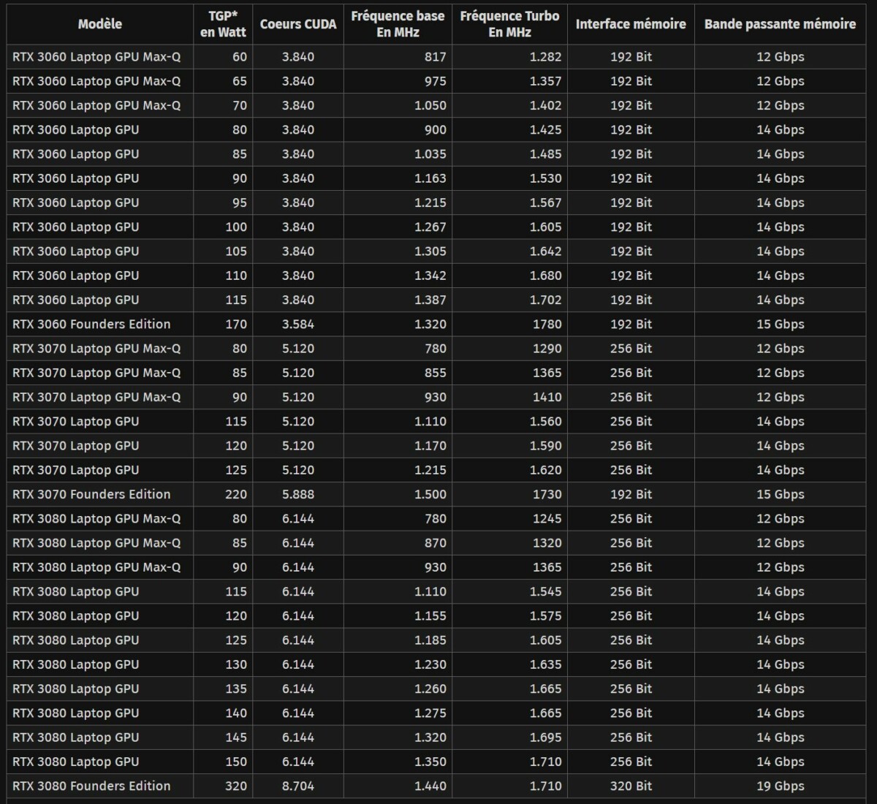Image resolution: width=877 pixels, height=804 pixels.
Task: Select base frequency value 1.163
Action: pyautogui.click(x=430, y=178)
